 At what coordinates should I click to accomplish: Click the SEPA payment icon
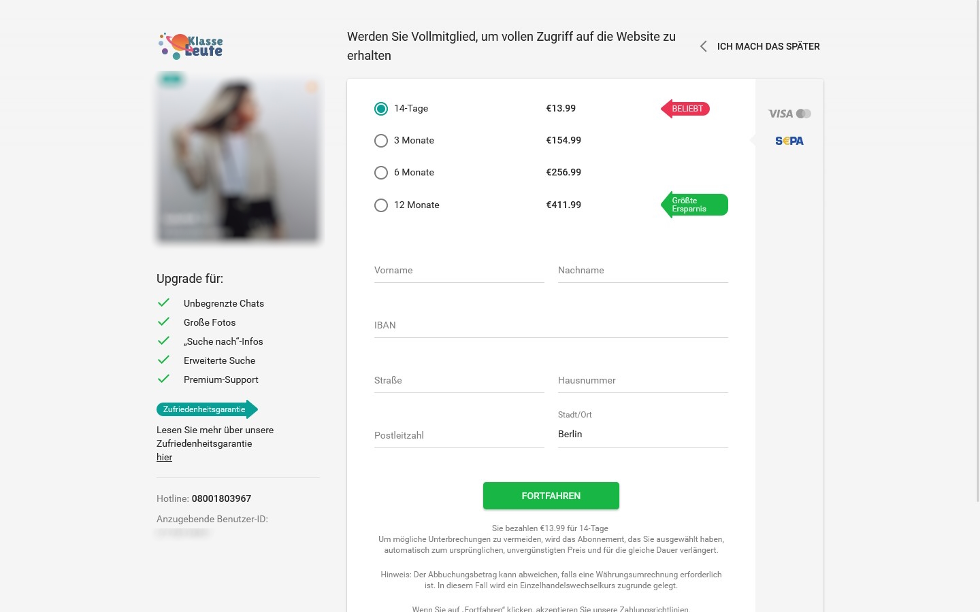click(x=789, y=141)
